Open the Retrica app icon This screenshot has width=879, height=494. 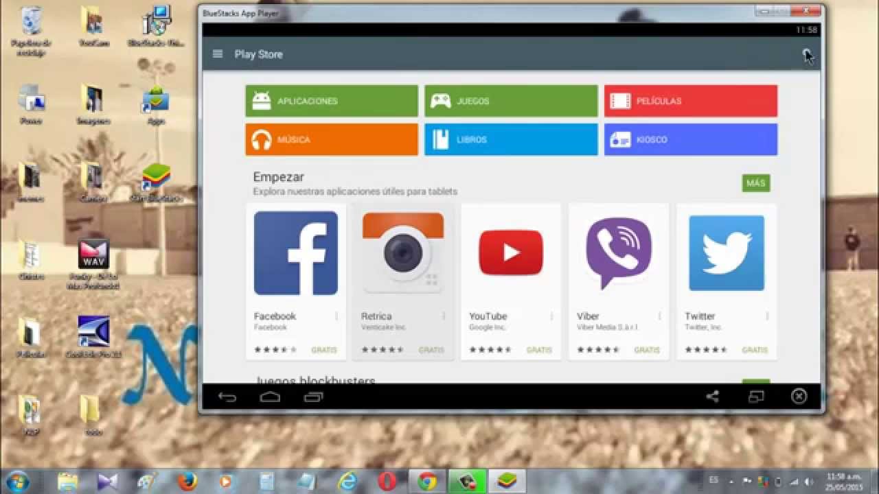click(403, 253)
